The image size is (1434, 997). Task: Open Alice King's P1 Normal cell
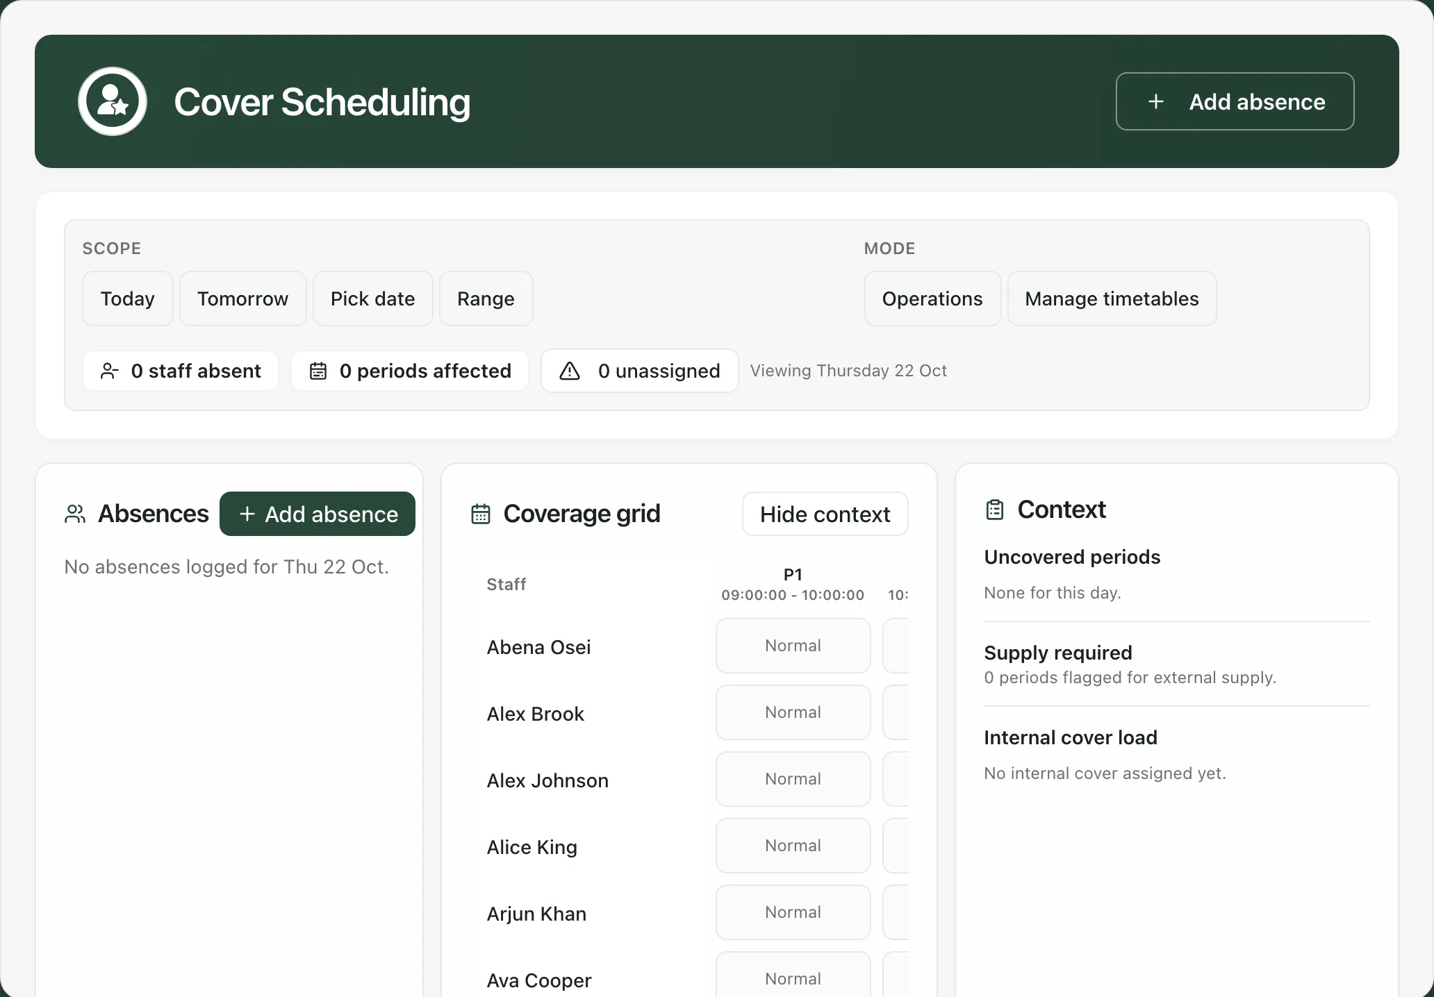(x=793, y=846)
